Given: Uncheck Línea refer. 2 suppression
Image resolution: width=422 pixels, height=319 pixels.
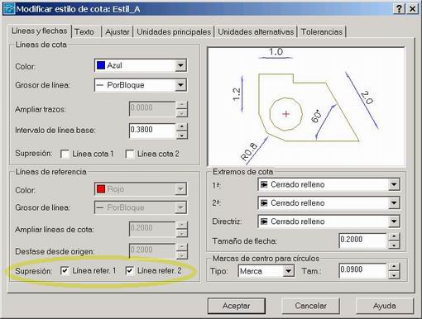Looking at the screenshot, I should pyautogui.click(x=130, y=271).
